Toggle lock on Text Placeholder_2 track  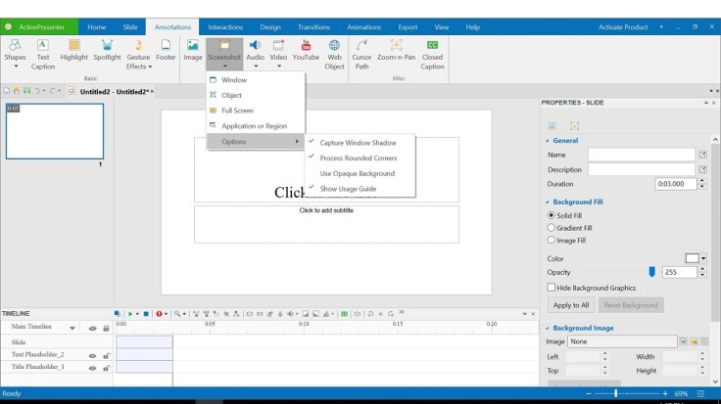[x=106, y=356]
